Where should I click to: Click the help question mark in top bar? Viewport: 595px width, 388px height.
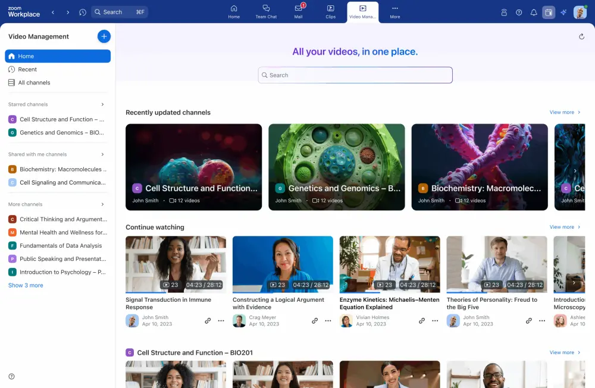tap(519, 12)
